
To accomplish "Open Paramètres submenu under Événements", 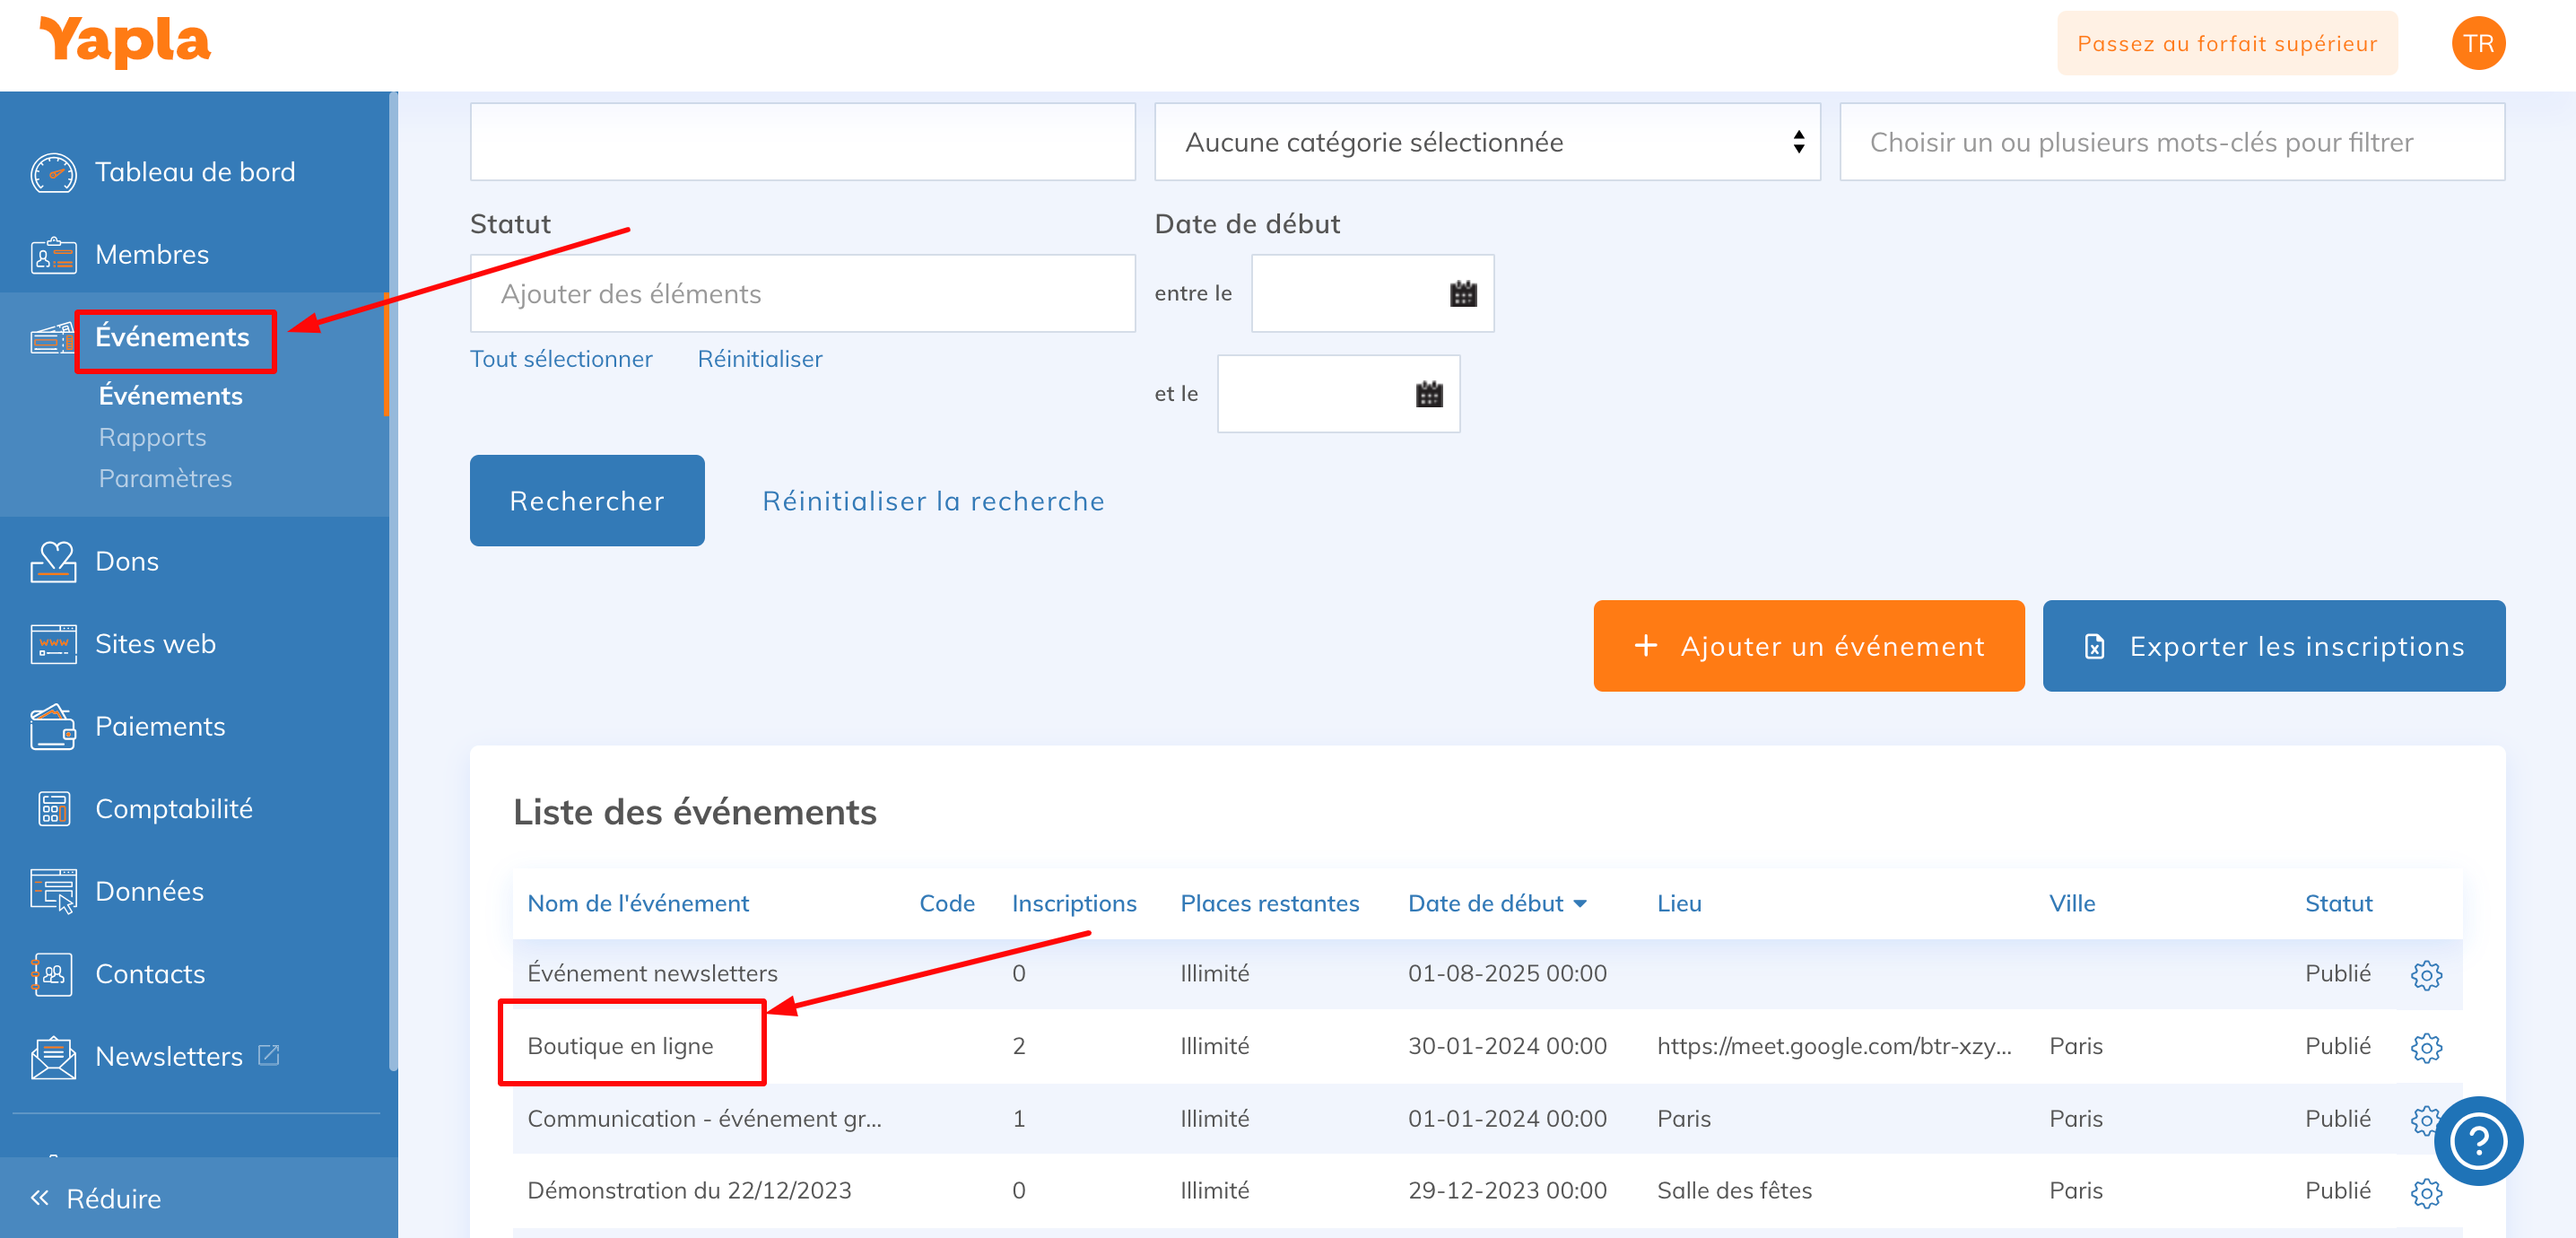I will (165, 479).
